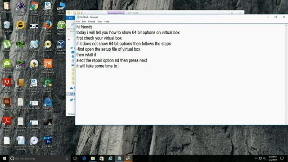The width and height of the screenshot is (288, 162).
Task: Click the Cortana microphone icon
Action: point(67,158)
